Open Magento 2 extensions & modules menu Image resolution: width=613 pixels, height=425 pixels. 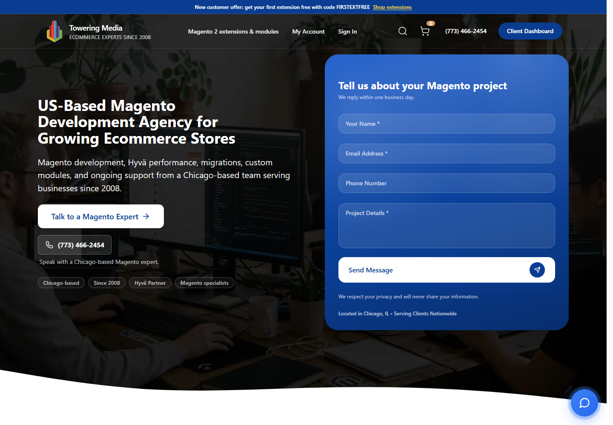tap(233, 31)
